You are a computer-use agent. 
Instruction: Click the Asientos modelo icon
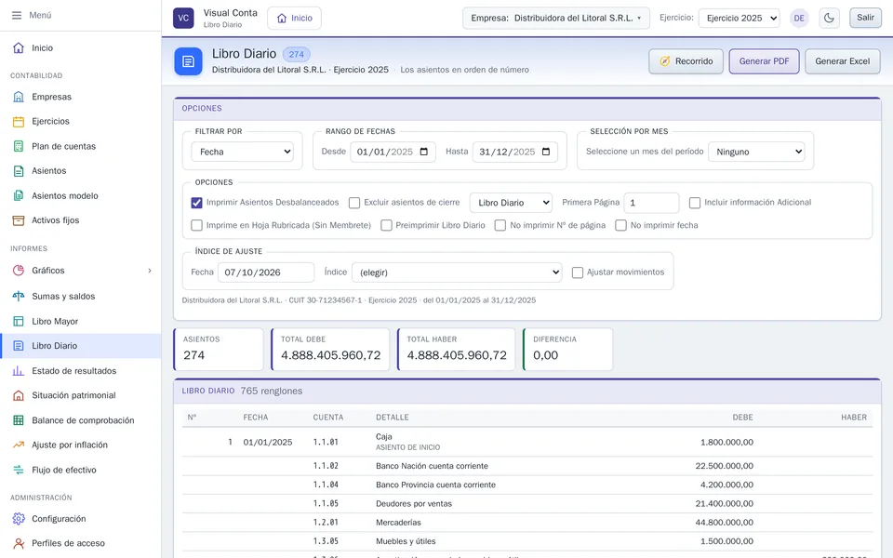tap(19, 196)
